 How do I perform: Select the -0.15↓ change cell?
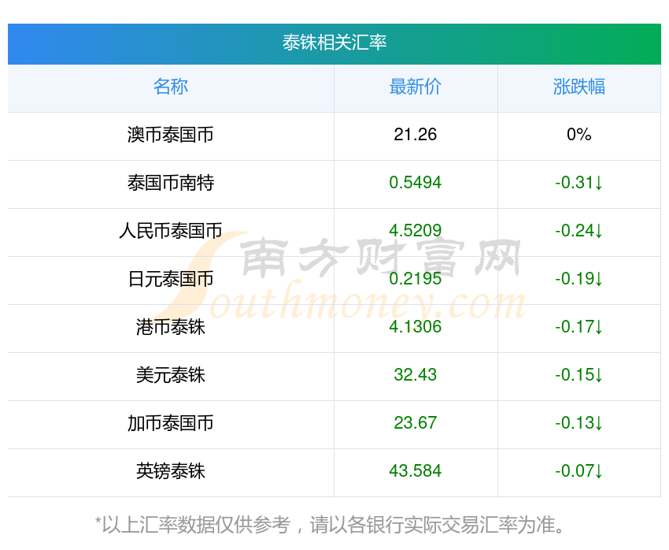579,375
